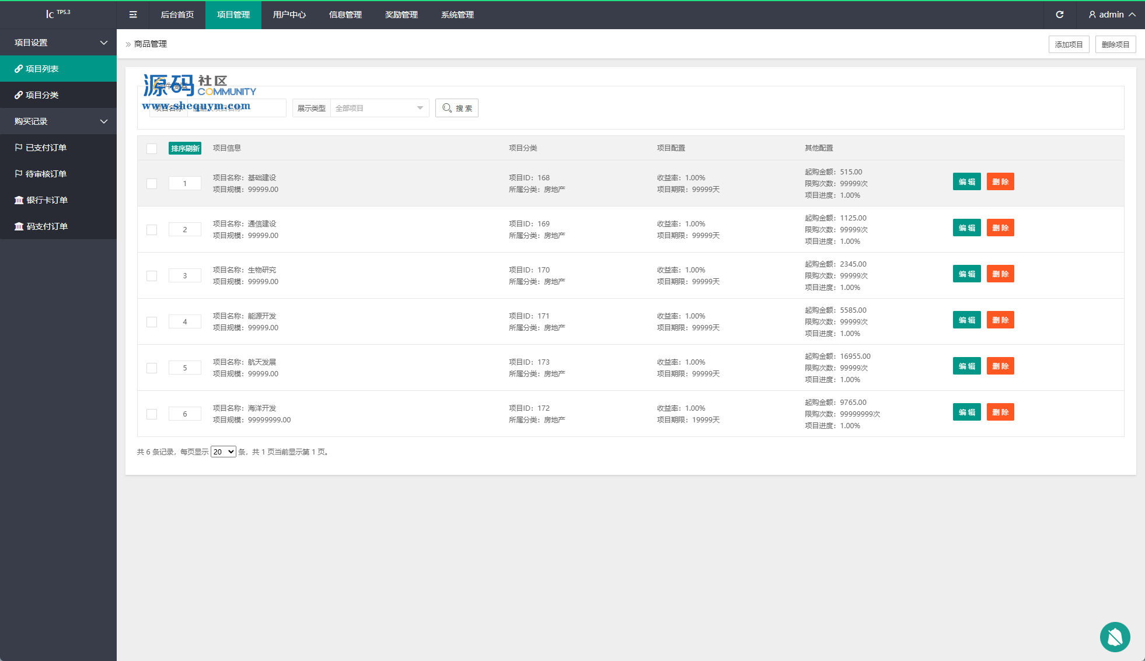Open 码支付订单 bank icon item

pos(46,226)
